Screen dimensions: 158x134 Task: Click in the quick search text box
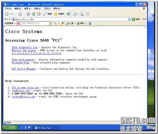point(34,23)
